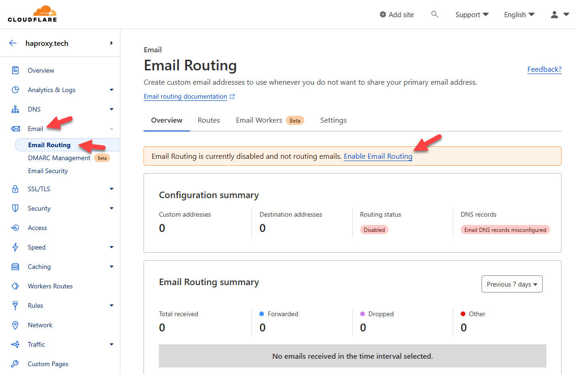This screenshot has width=576, height=374.
Task: Click the Speed lightning bolt icon
Action: coord(15,247)
